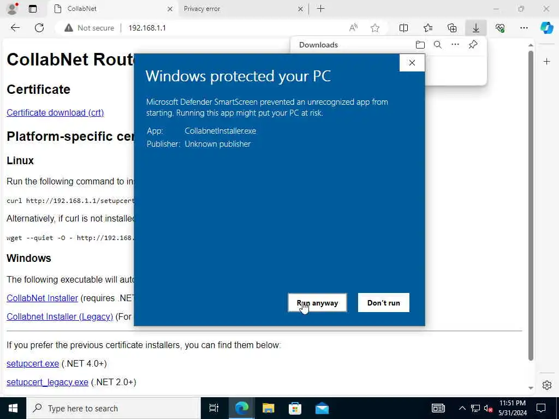
Task: Close the Privacy error tab
Action: click(x=301, y=9)
